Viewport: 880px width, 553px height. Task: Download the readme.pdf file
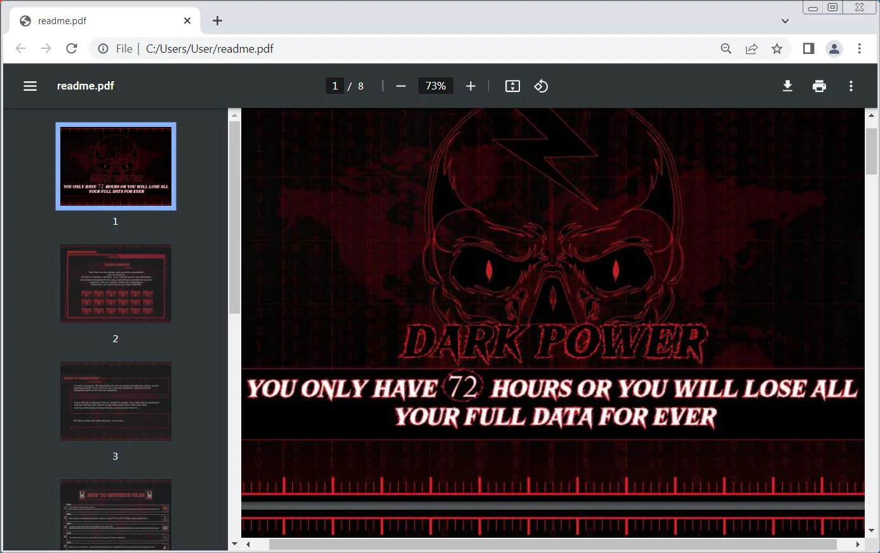click(787, 86)
